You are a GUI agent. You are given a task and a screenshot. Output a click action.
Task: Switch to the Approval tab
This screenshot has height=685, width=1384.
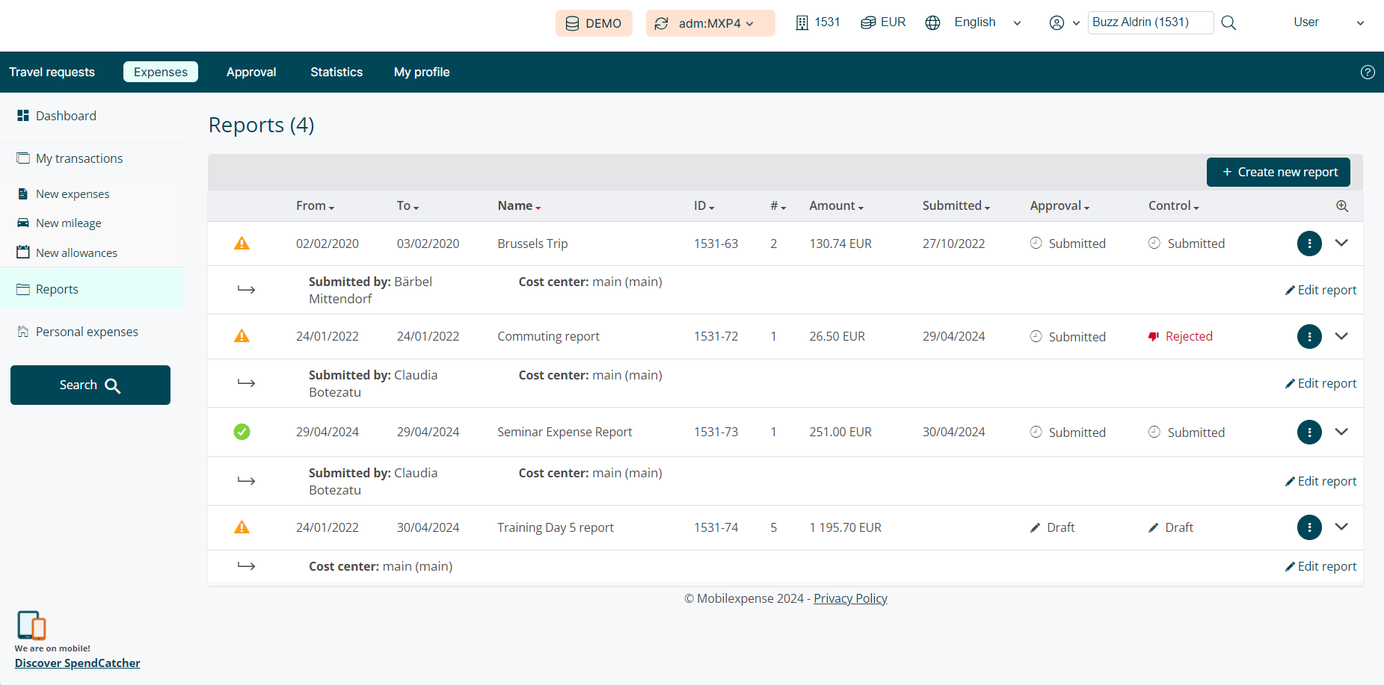251,72
